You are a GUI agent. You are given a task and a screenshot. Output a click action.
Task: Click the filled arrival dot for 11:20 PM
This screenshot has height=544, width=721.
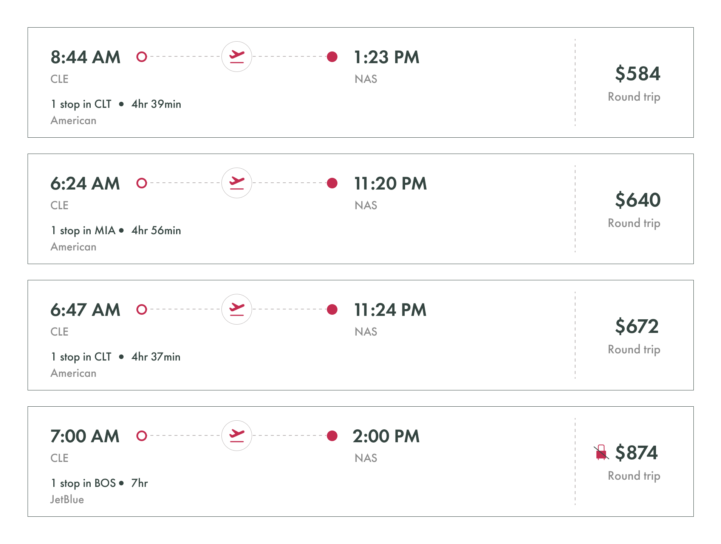coord(332,183)
